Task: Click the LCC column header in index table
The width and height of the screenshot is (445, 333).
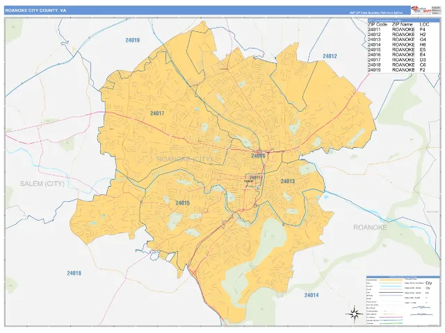Action: 424,25
